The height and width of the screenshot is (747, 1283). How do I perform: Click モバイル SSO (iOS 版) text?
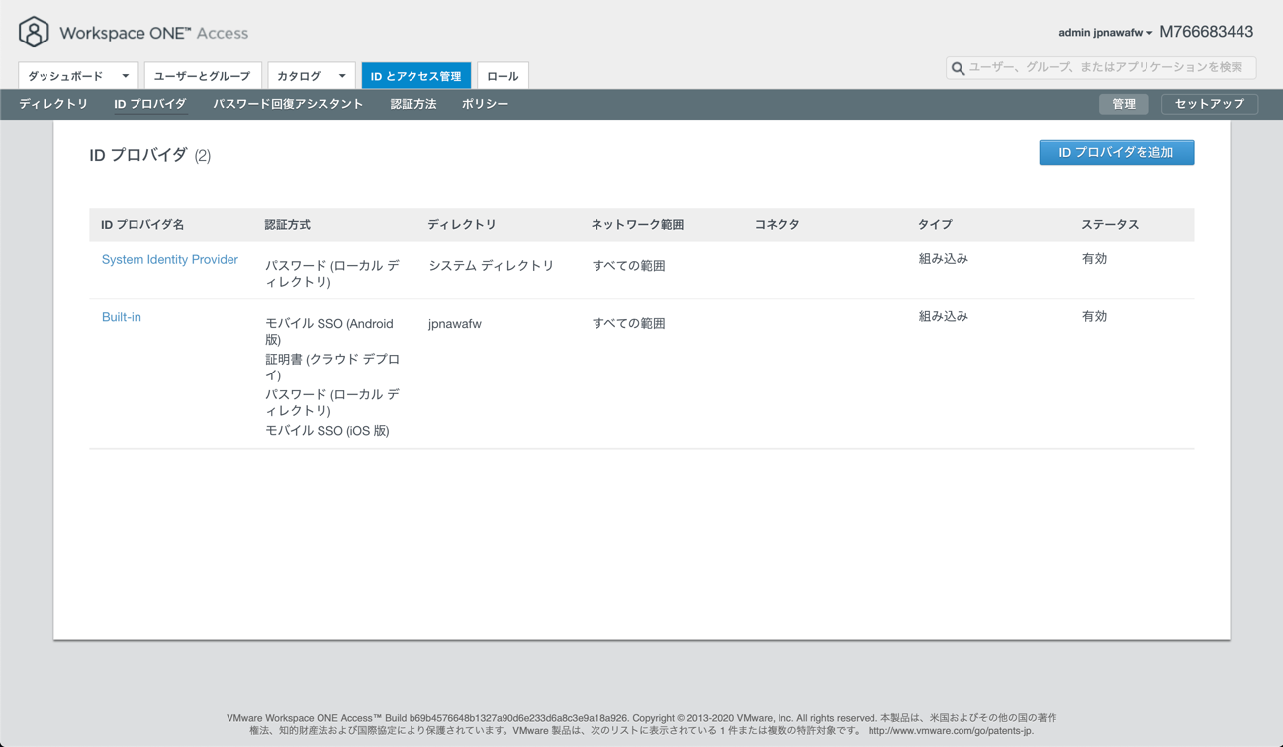(x=327, y=431)
